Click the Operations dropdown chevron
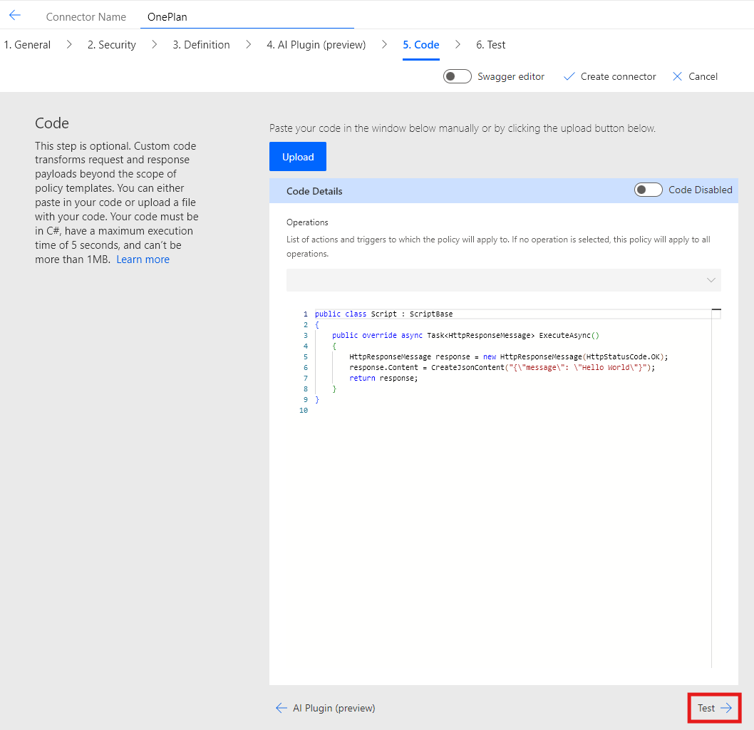This screenshot has width=754, height=730. point(711,280)
